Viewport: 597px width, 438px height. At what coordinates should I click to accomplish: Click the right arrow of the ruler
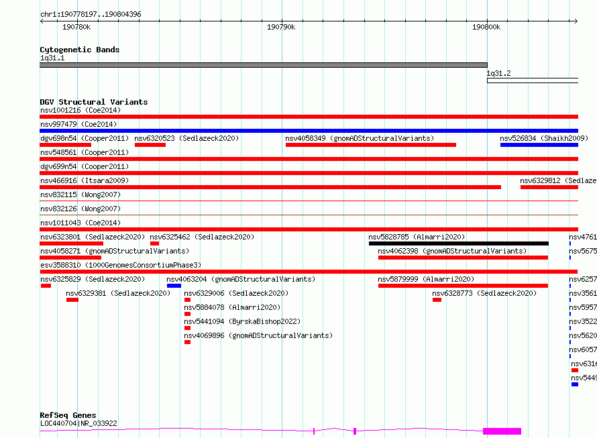click(x=576, y=21)
